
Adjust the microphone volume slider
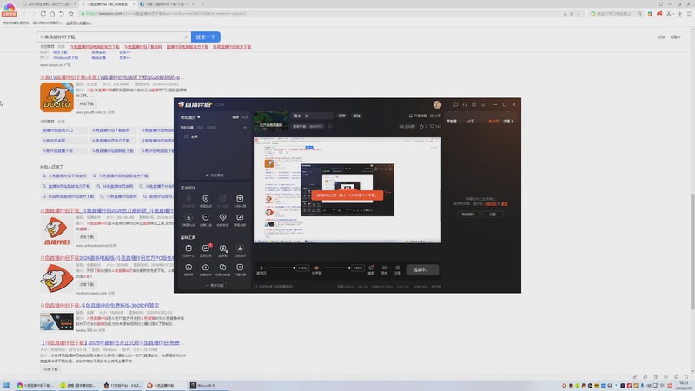[x=281, y=268]
